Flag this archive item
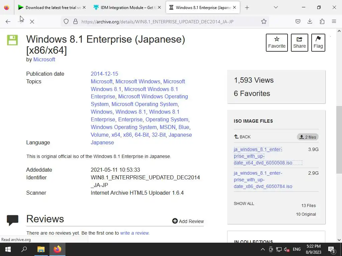The width and height of the screenshot is (342, 256). [x=318, y=43]
